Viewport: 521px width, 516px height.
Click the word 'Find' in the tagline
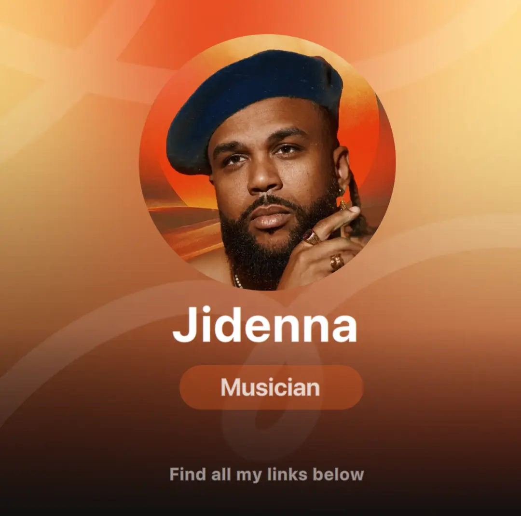point(188,474)
